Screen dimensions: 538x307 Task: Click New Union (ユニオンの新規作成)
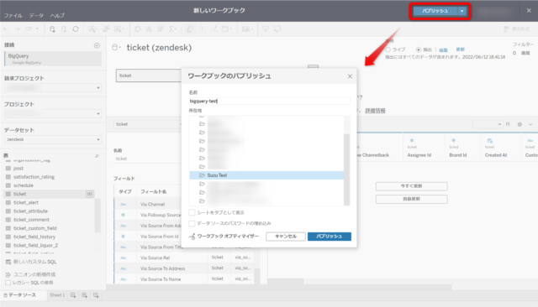pyautogui.click(x=31, y=274)
